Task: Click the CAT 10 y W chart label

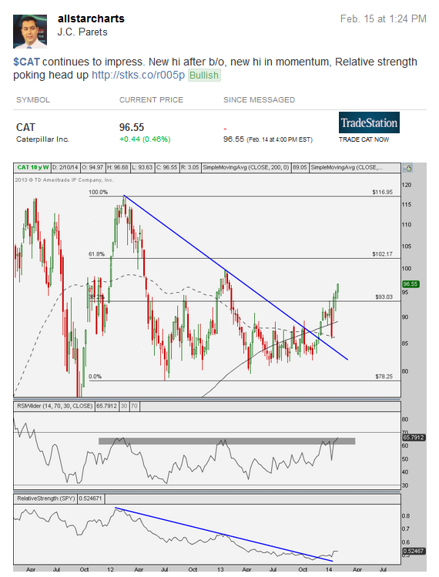Action: point(33,167)
